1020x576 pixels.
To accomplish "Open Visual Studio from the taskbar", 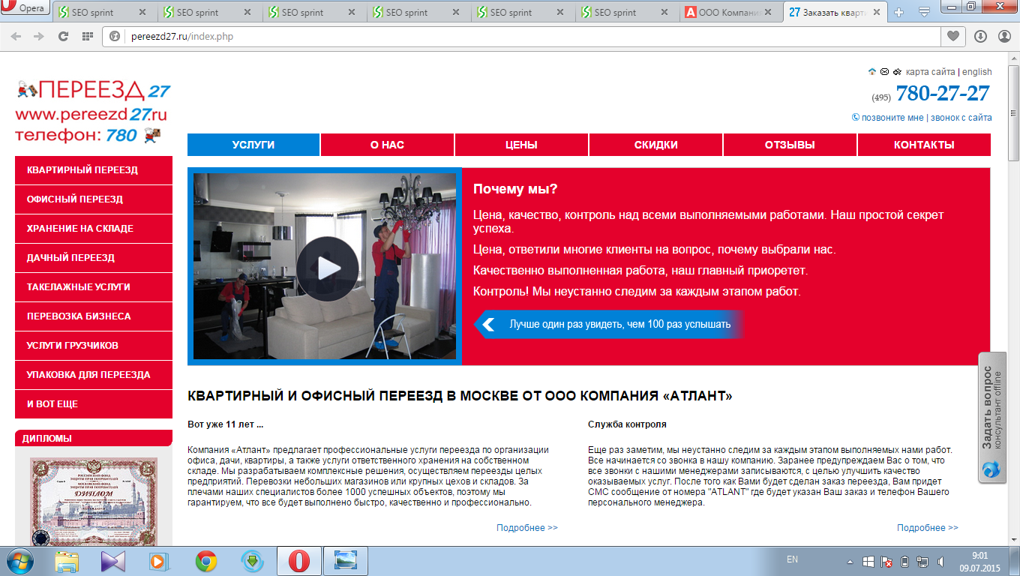I will tap(112, 560).
